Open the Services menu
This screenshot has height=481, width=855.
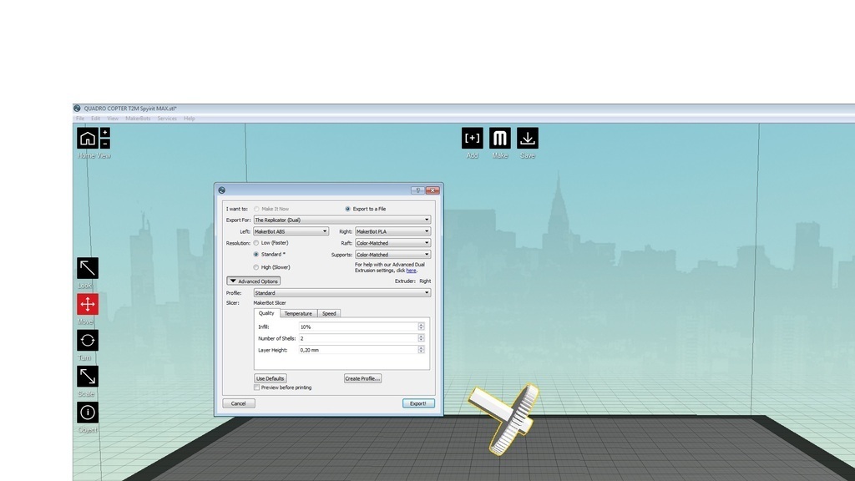click(167, 119)
